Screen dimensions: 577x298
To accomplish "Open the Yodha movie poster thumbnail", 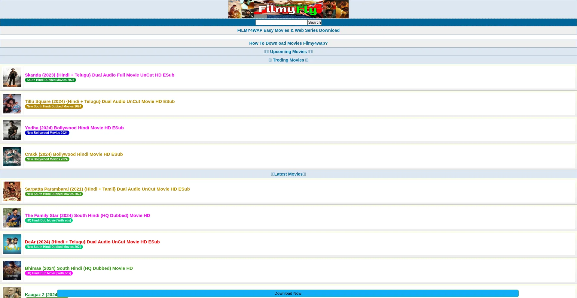I will click(x=12, y=130).
